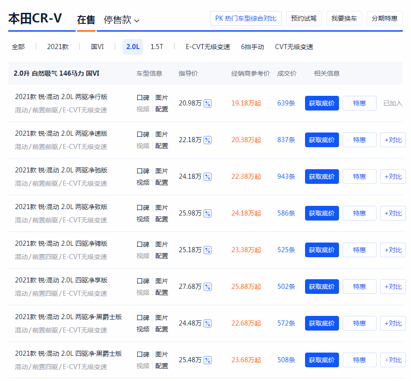Open 图片 for 两驱净速版

pos(161,134)
